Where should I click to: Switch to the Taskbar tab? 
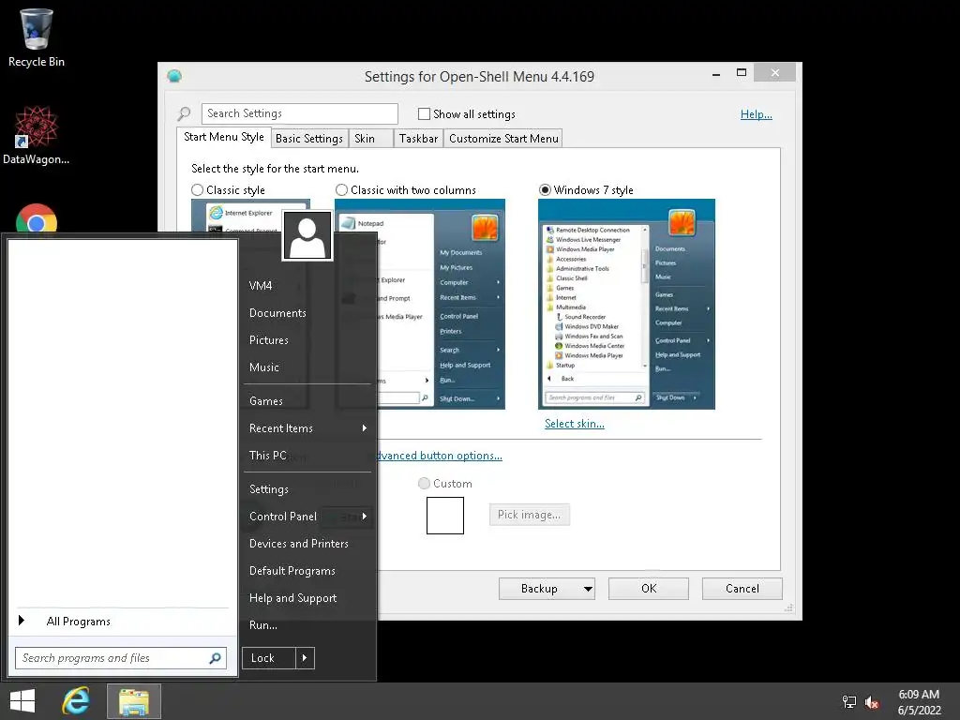coord(418,139)
